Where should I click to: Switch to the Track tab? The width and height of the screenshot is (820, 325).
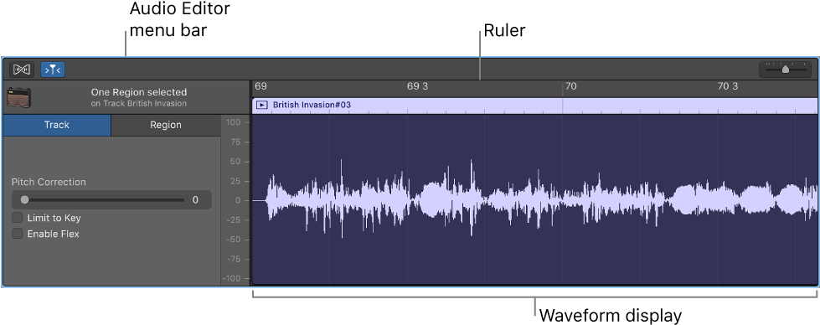57,125
